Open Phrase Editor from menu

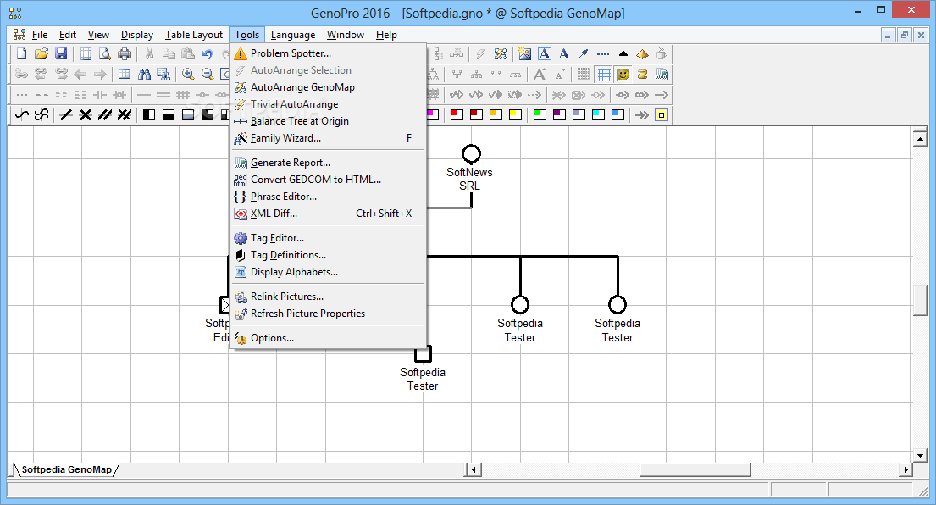tap(328, 197)
